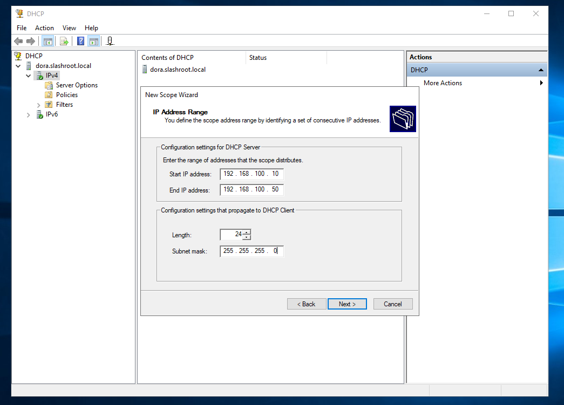Expand the Filters tree node
This screenshot has height=405, width=564.
point(39,105)
